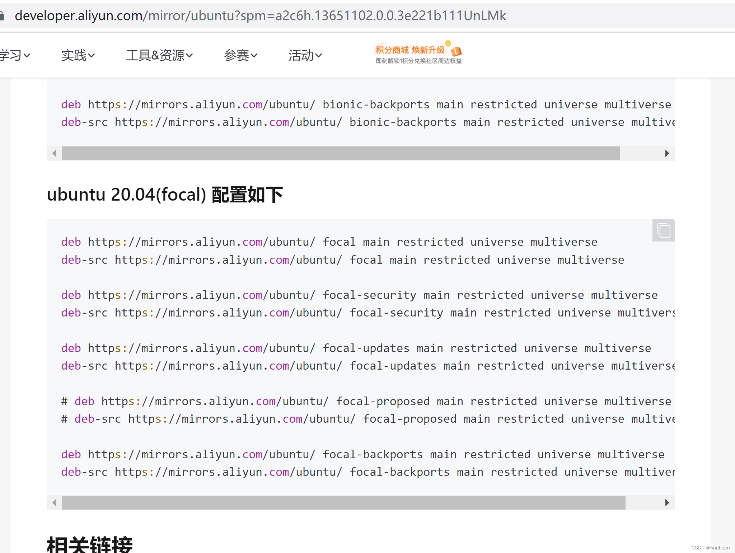Click the commented focal-proposed deb line
This screenshot has height=553, width=735.
(x=366, y=401)
